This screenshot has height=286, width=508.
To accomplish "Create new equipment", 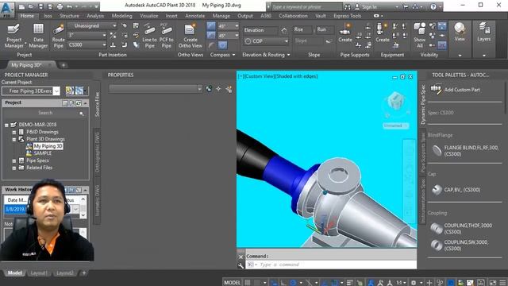I will point(383,33).
